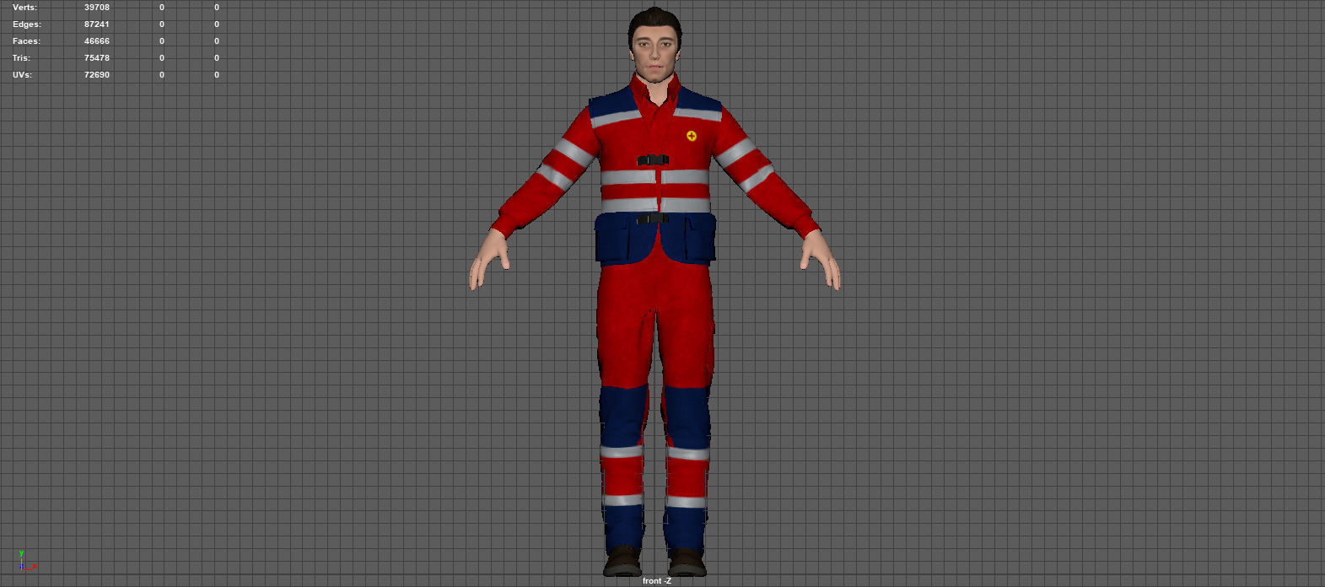Click the vertex count 39708

tap(97, 8)
